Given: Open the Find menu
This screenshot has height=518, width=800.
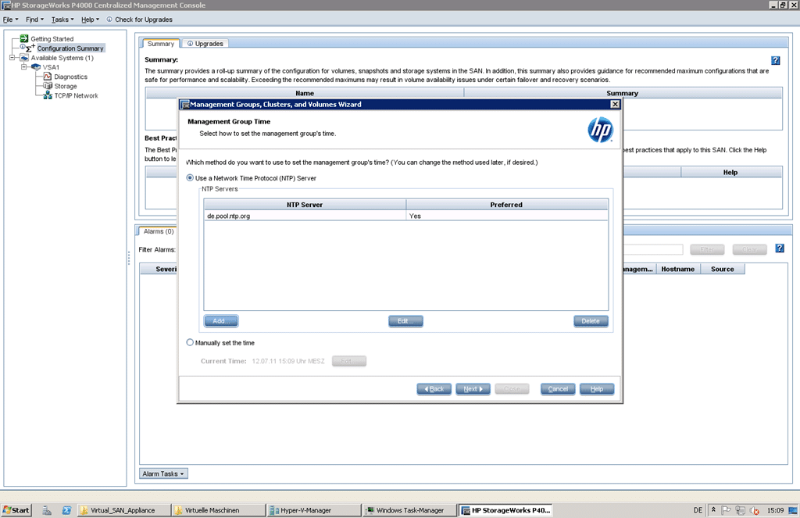Looking at the screenshot, I should click(x=34, y=20).
